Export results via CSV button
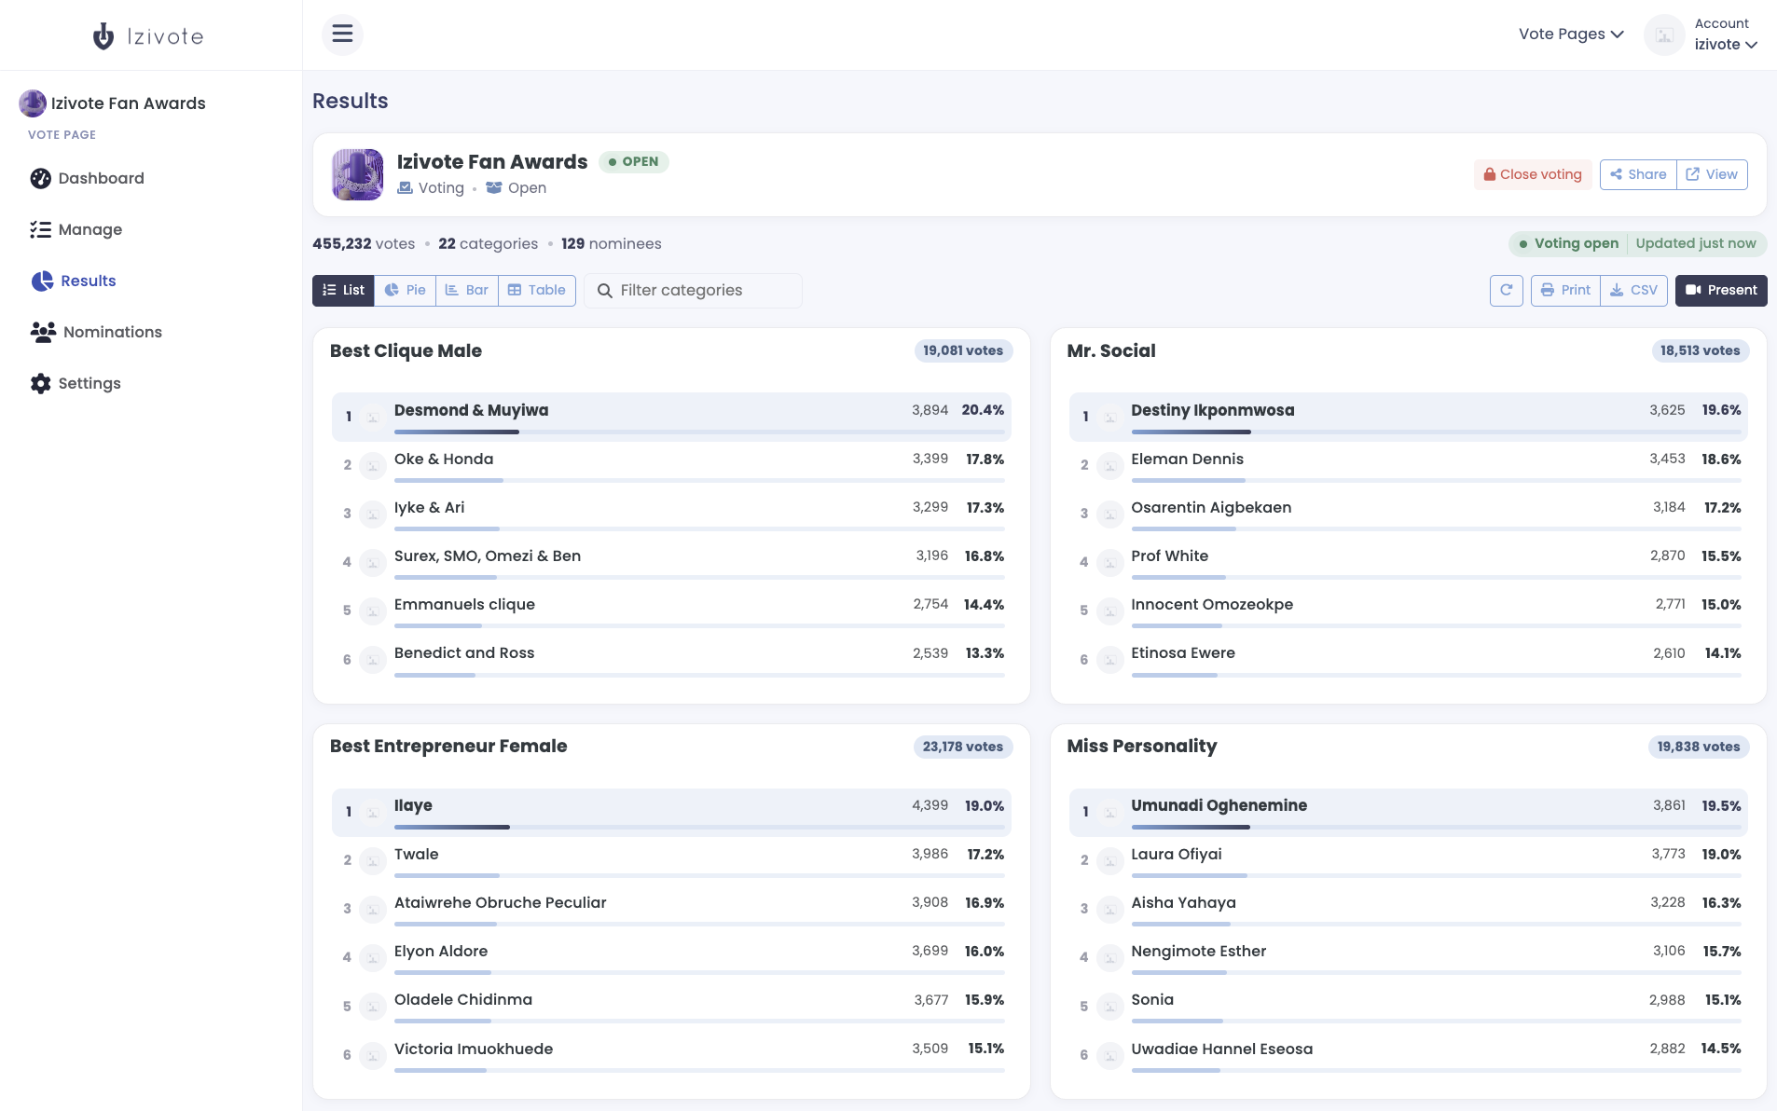 pos(1633,290)
